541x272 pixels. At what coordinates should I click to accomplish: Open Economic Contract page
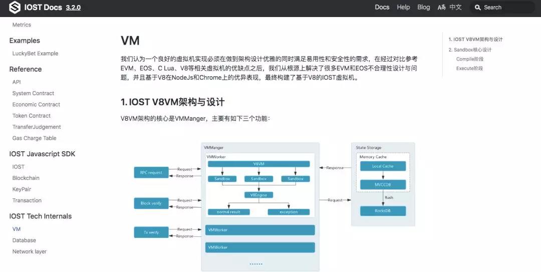(36, 105)
